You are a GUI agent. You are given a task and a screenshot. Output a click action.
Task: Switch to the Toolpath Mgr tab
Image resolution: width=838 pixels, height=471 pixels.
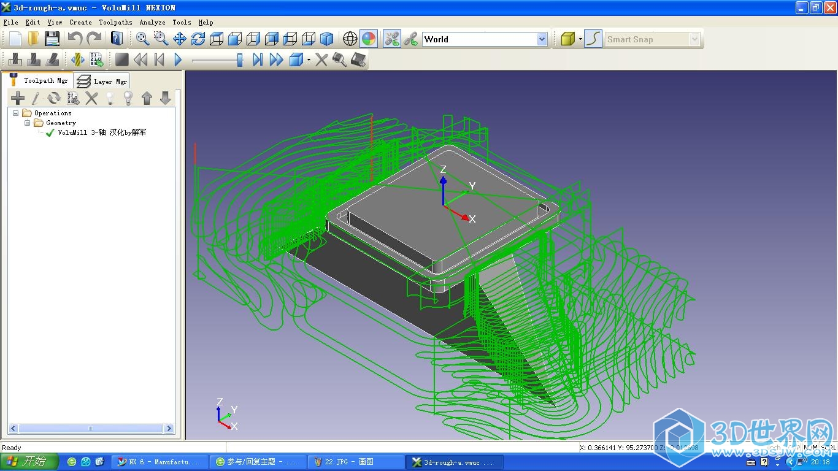pyautogui.click(x=38, y=80)
